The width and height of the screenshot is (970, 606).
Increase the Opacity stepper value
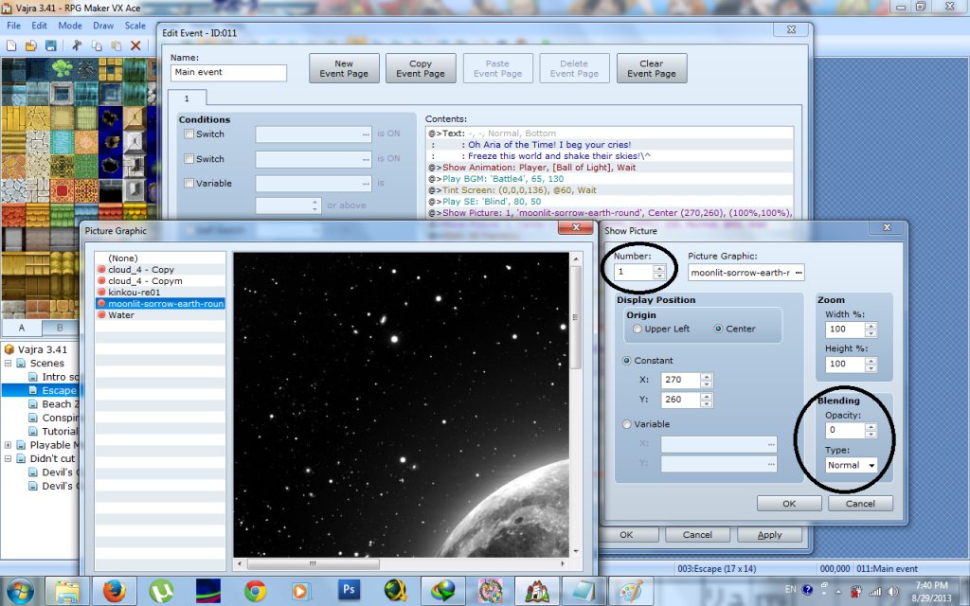871,426
